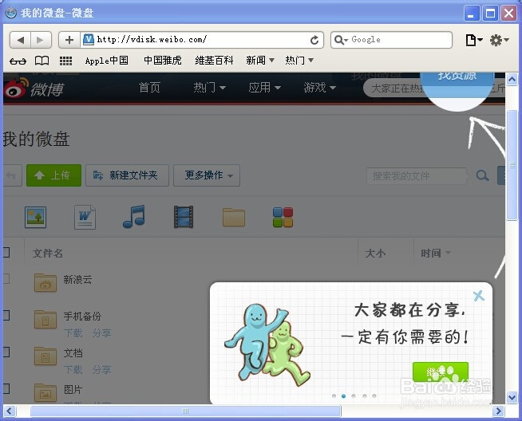Open Reading List glasses icon
The height and width of the screenshot is (421, 522).
[x=18, y=61]
